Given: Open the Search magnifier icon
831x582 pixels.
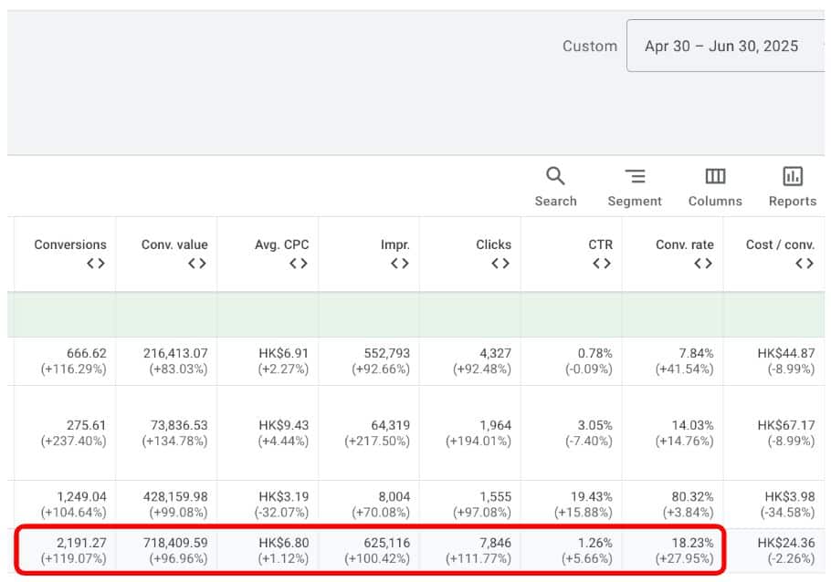Looking at the screenshot, I should click(555, 176).
